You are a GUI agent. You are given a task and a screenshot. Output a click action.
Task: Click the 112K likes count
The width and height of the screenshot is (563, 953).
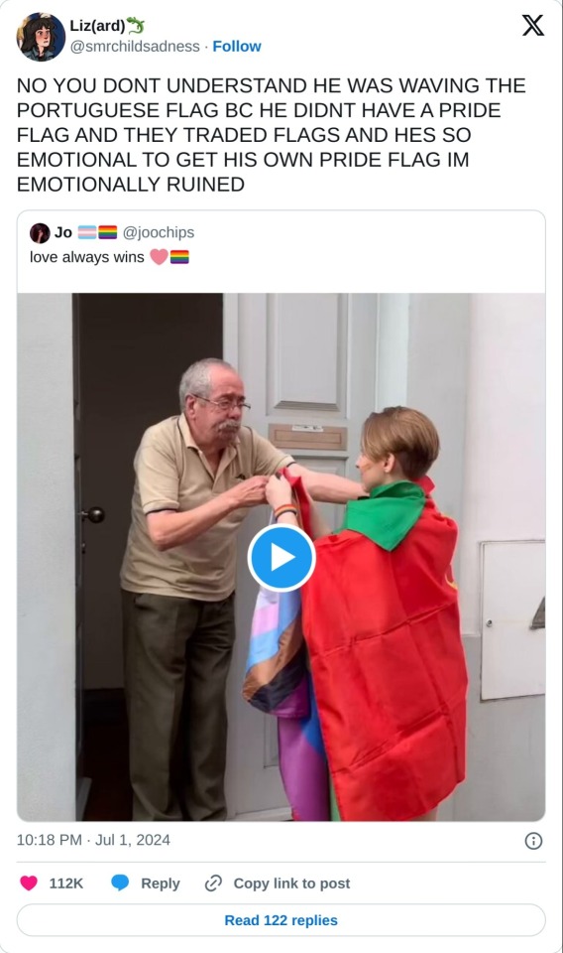point(66,884)
